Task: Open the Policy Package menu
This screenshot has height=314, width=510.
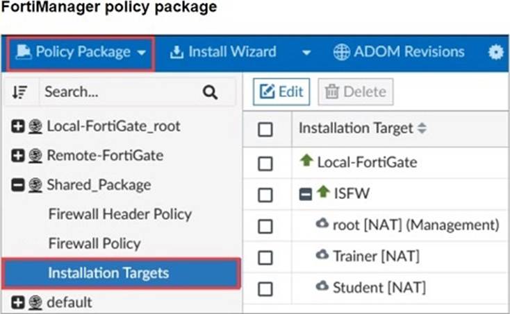Action: pos(81,53)
